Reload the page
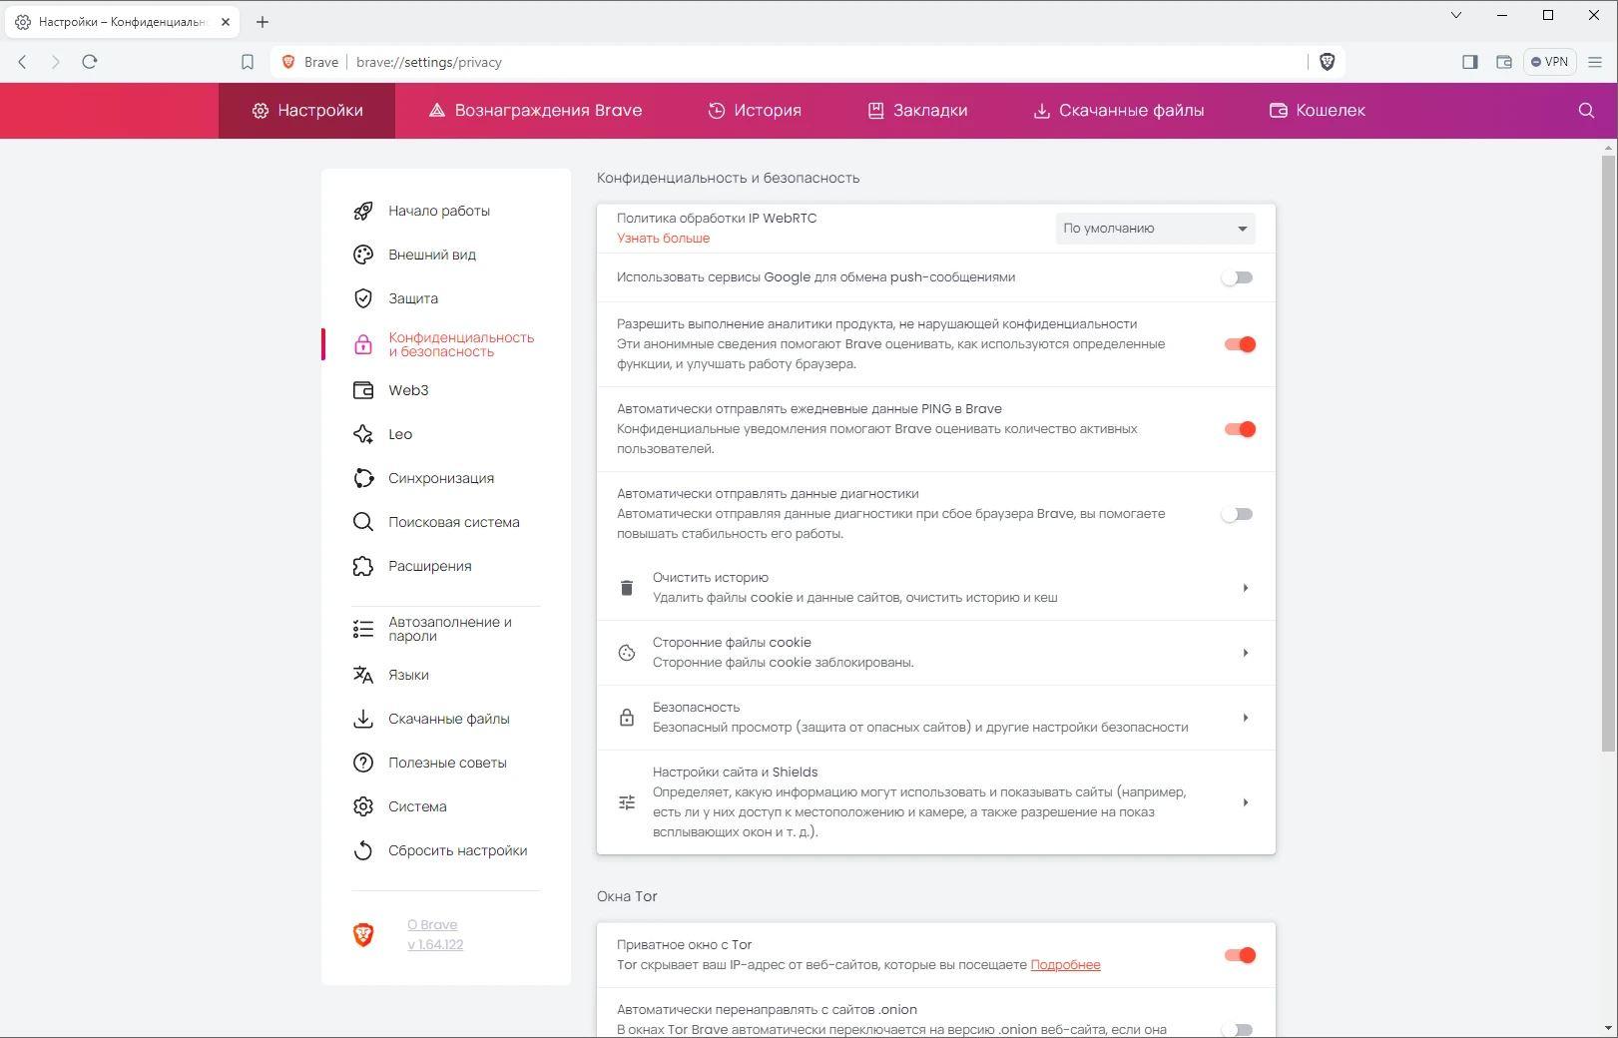1618x1038 pixels. (x=90, y=62)
